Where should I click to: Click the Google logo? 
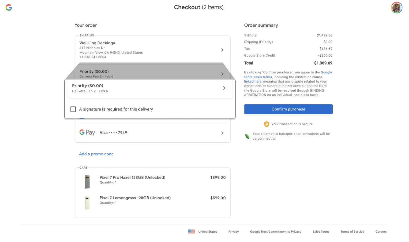(9, 7)
